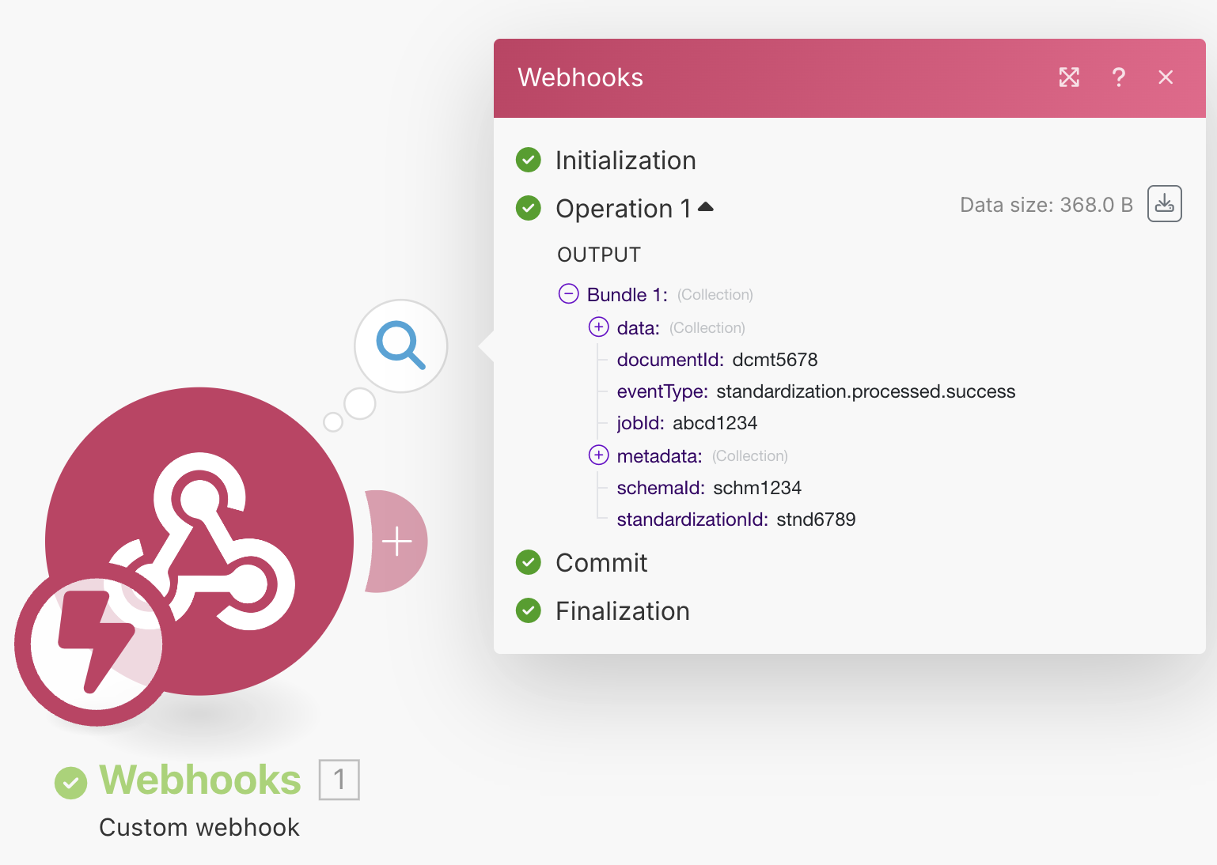Viewport: 1217px width, 865px height.
Task: Add another module with the plus handle
Action: click(396, 542)
